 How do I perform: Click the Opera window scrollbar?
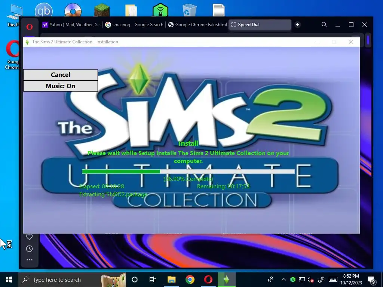point(368,40)
